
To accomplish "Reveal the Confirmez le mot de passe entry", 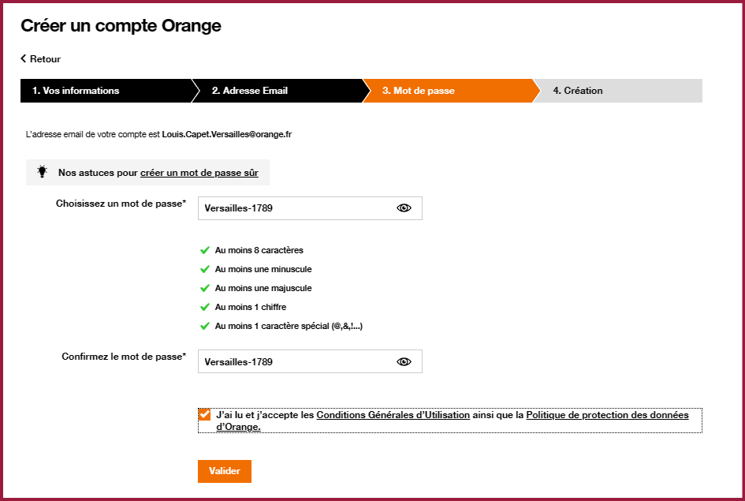I will 404,361.
